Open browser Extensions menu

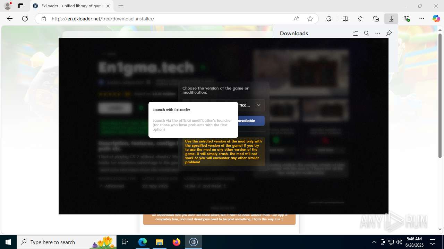(328, 19)
